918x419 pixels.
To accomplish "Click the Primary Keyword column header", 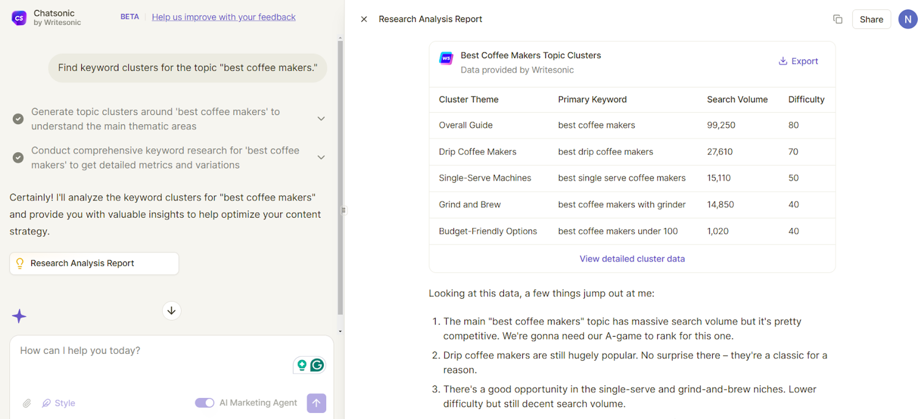I will coord(592,99).
